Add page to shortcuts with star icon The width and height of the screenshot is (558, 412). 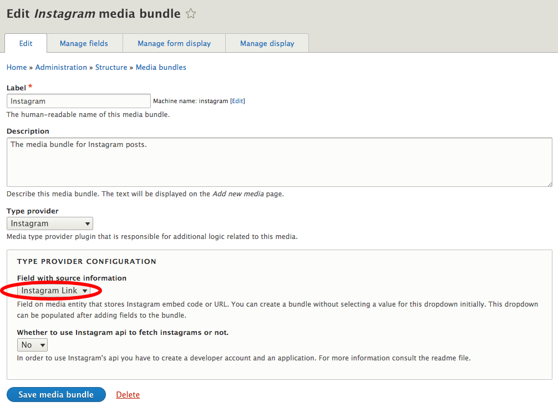(x=191, y=13)
